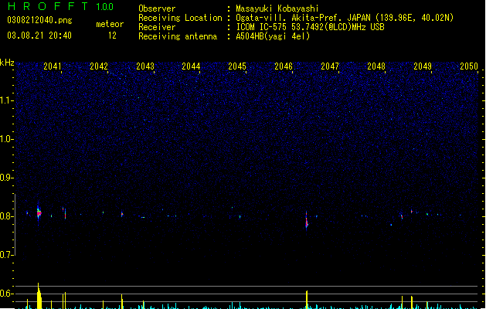The width and height of the screenshot is (486, 309).
Task: Click the 0.7 kHz frequency label
Action: [x=6, y=255]
